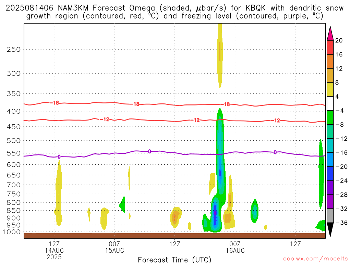Screen dimensions: 351x263
Task: Select the 600 pressure axis label
Action: (x=14, y=165)
